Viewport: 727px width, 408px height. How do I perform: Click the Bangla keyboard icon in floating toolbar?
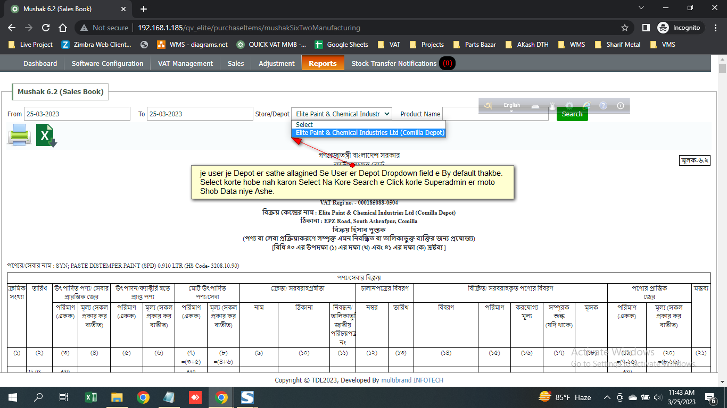(x=488, y=106)
